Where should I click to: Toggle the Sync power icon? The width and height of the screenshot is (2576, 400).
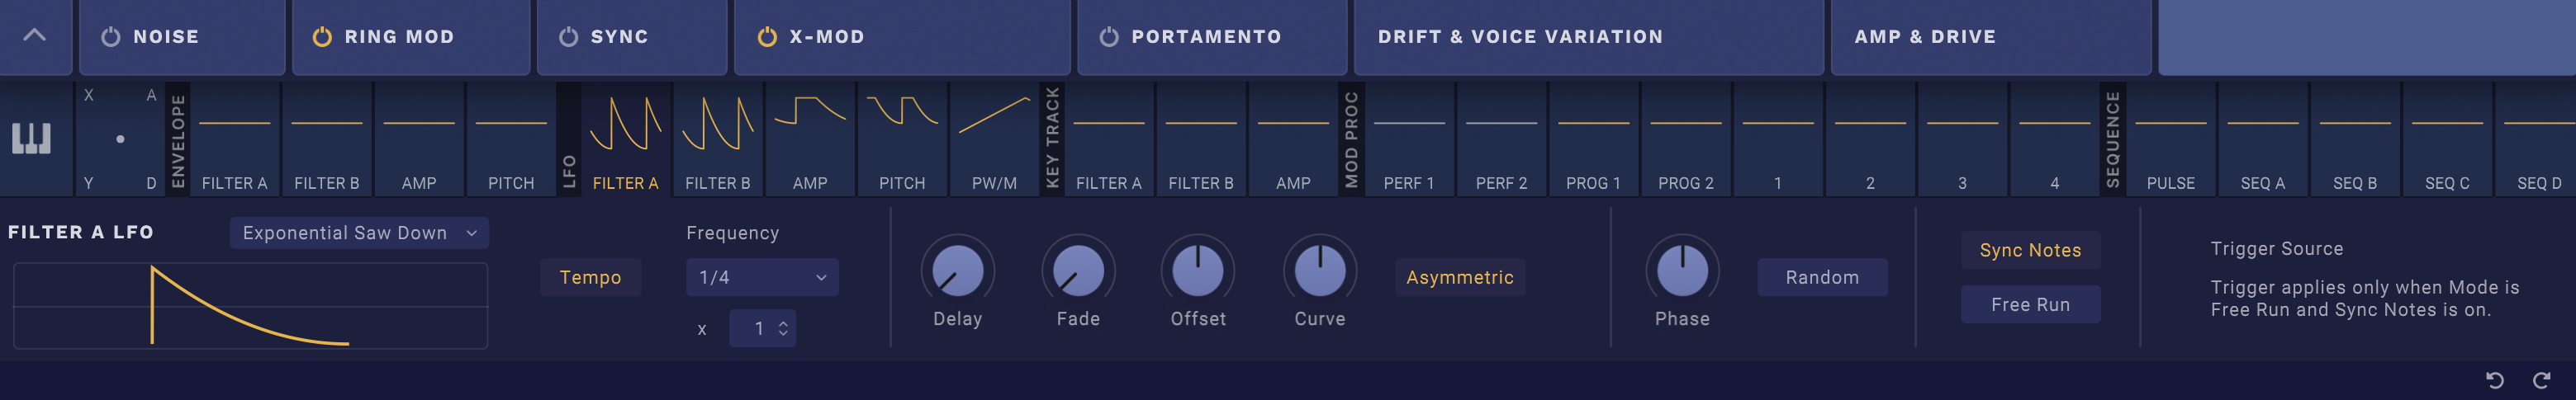568,37
